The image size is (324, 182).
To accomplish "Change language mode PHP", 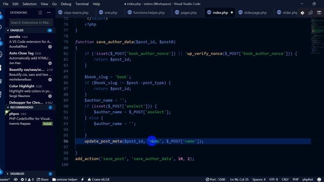I will click(x=296, y=179).
